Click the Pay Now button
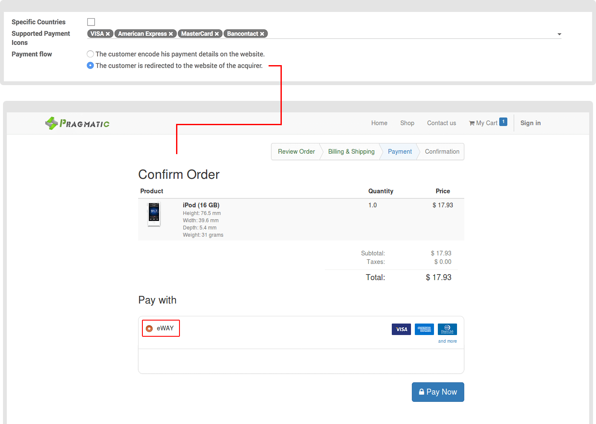596x424 pixels. point(438,392)
